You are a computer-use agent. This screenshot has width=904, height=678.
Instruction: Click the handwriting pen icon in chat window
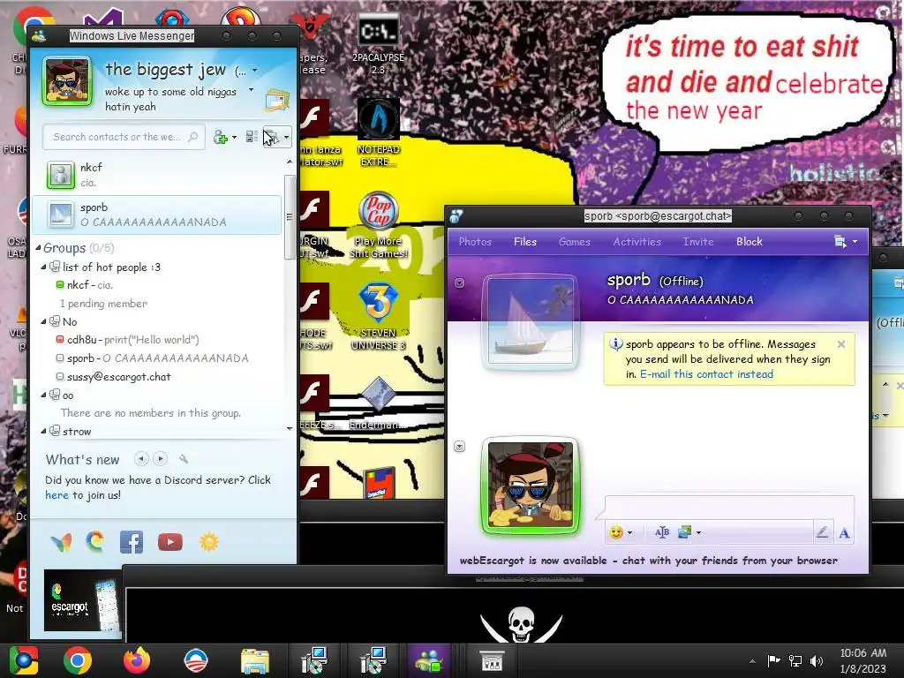tap(822, 532)
